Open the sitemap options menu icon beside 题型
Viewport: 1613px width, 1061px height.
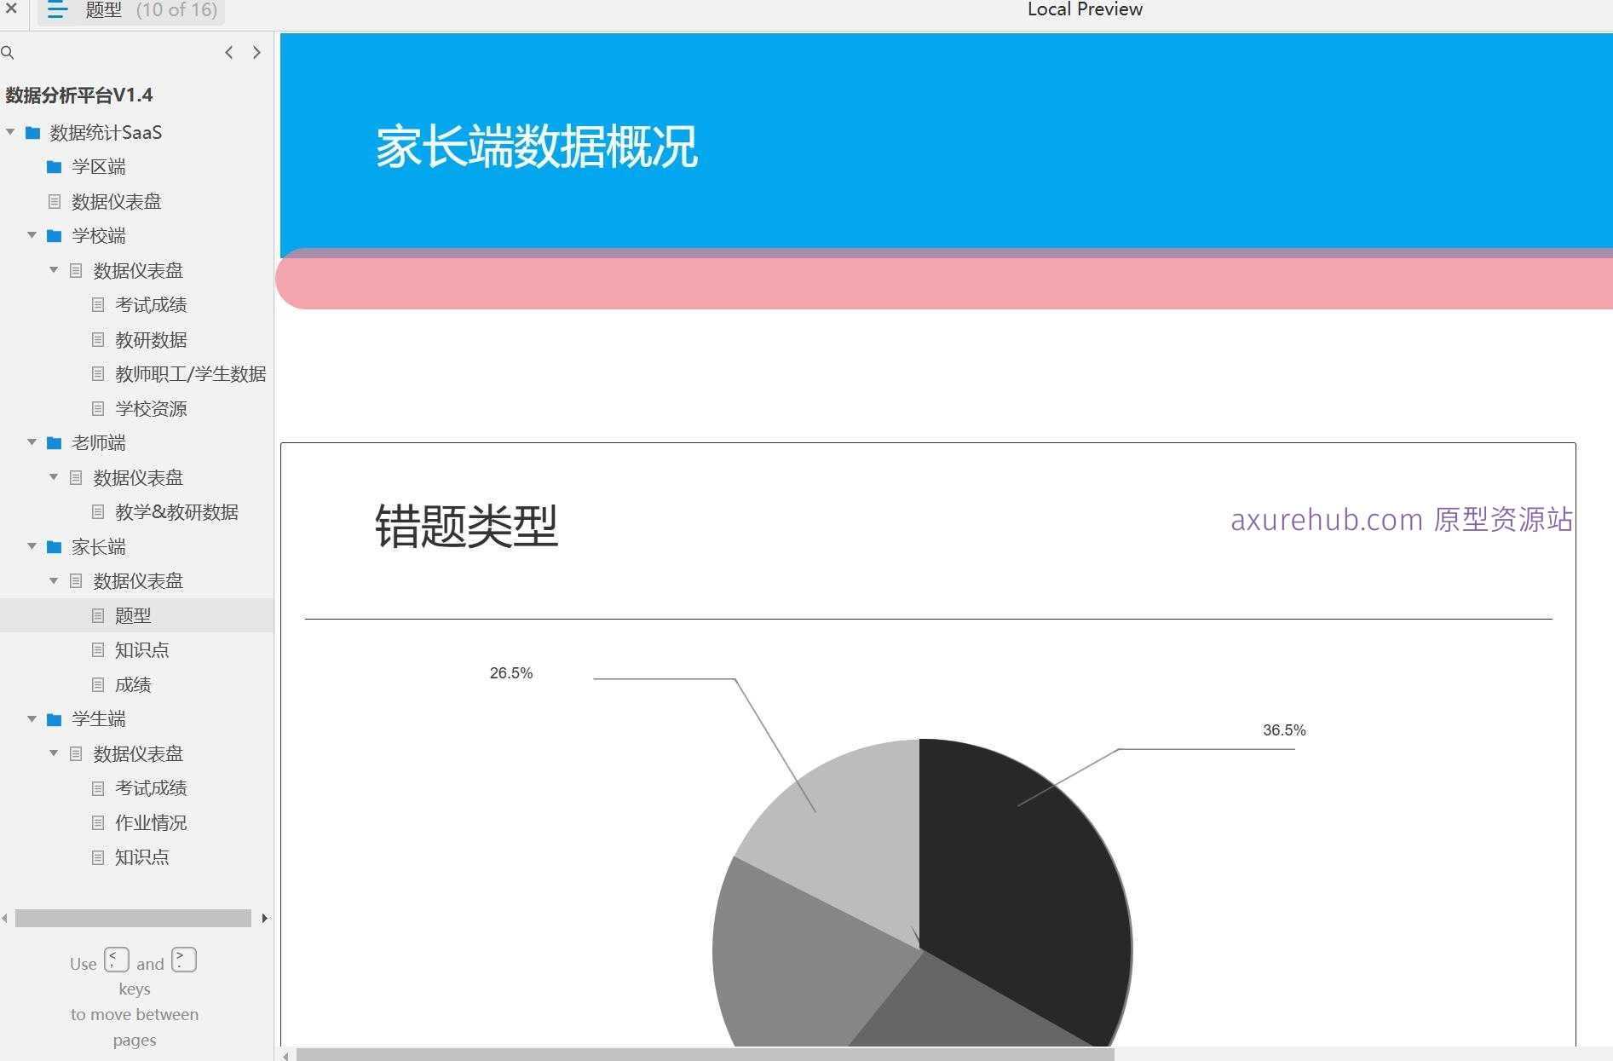55,11
